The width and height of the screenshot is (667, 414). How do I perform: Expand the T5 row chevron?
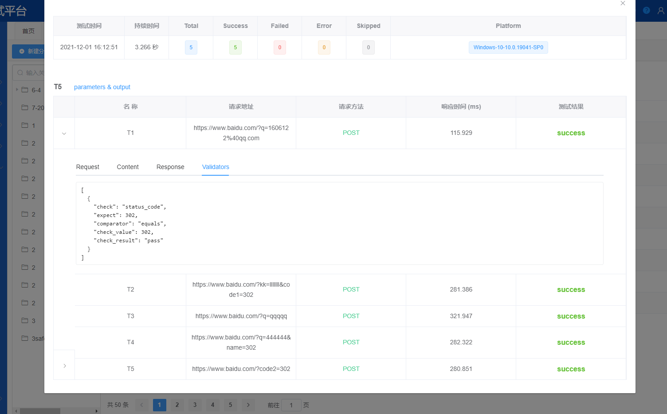point(65,366)
